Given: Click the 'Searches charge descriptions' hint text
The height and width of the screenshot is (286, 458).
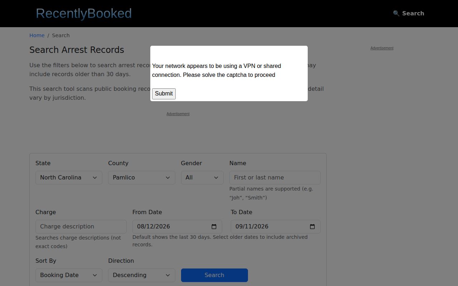Looking at the screenshot, I should pyautogui.click(x=78, y=242).
